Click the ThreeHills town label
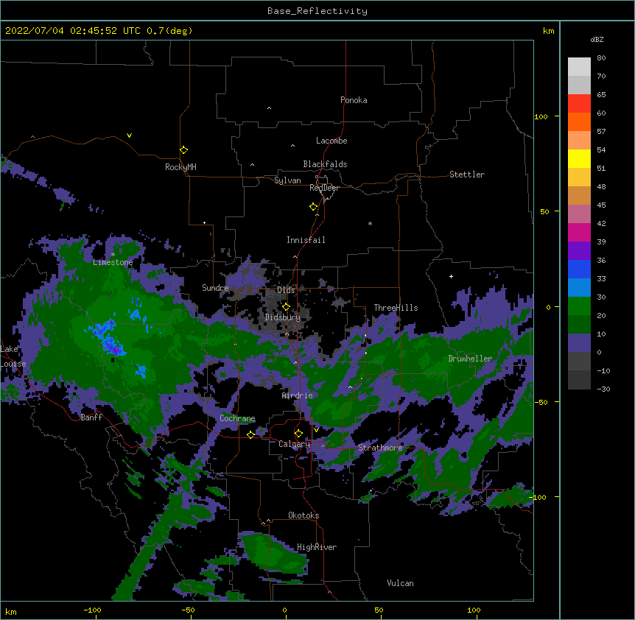This screenshot has height=620, width=635. pyautogui.click(x=396, y=308)
